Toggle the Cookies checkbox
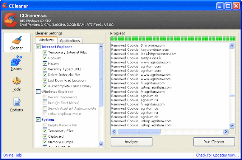 pos(45,58)
